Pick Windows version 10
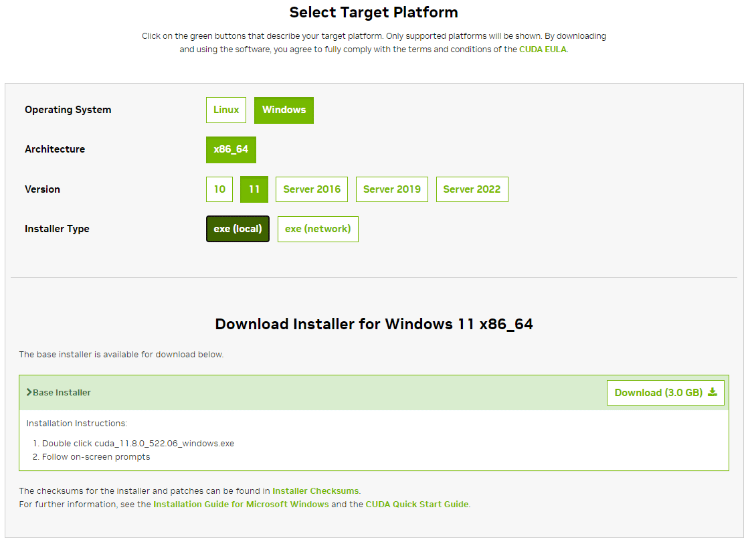This screenshot has width=750, height=540. [219, 189]
